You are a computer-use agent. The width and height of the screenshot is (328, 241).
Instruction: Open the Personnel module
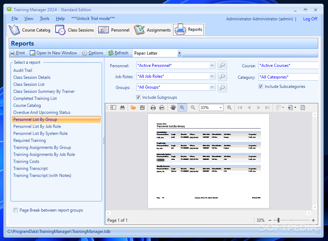[x=114, y=30]
